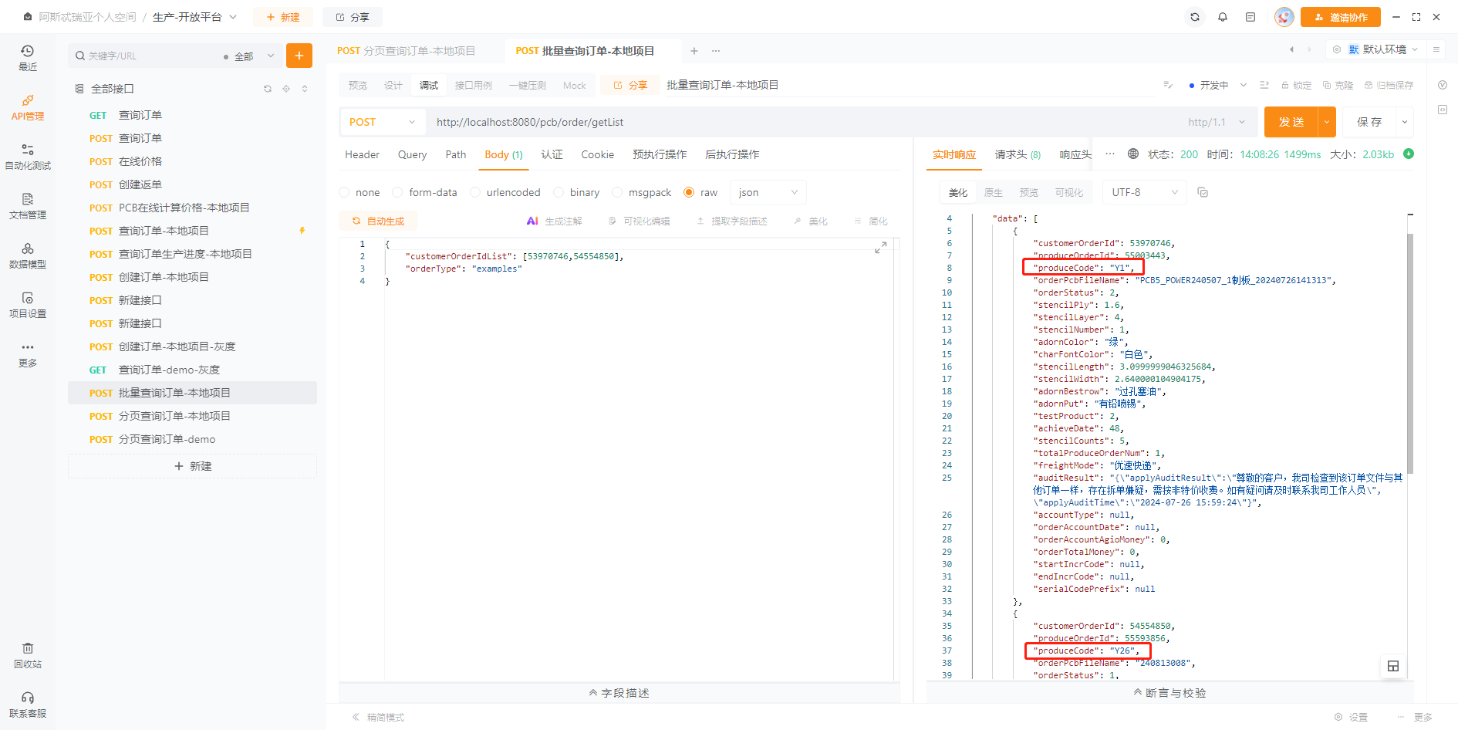Open the POST method dropdown
The height and width of the screenshot is (730, 1458).
(382, 122)
